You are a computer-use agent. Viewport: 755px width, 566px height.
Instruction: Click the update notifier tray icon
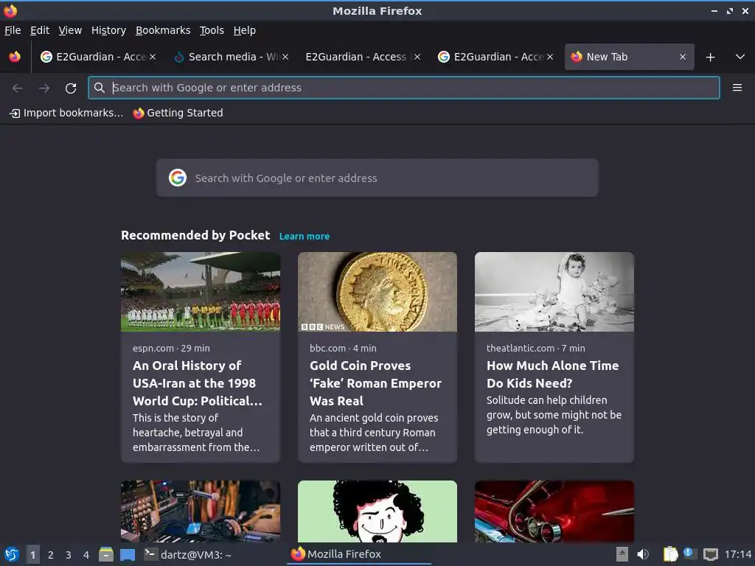[x=690, y=553]
